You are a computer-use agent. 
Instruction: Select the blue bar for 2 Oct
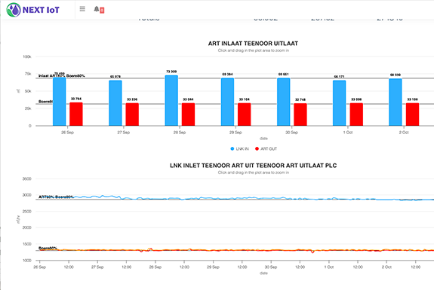click(396, 102)
